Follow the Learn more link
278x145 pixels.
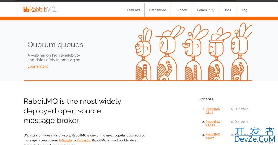tap(38, 66)
